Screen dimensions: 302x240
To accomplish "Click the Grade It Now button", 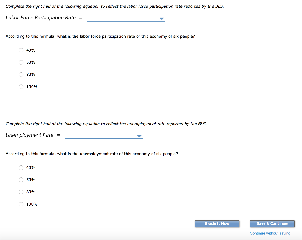I will (x=217, y=223).
